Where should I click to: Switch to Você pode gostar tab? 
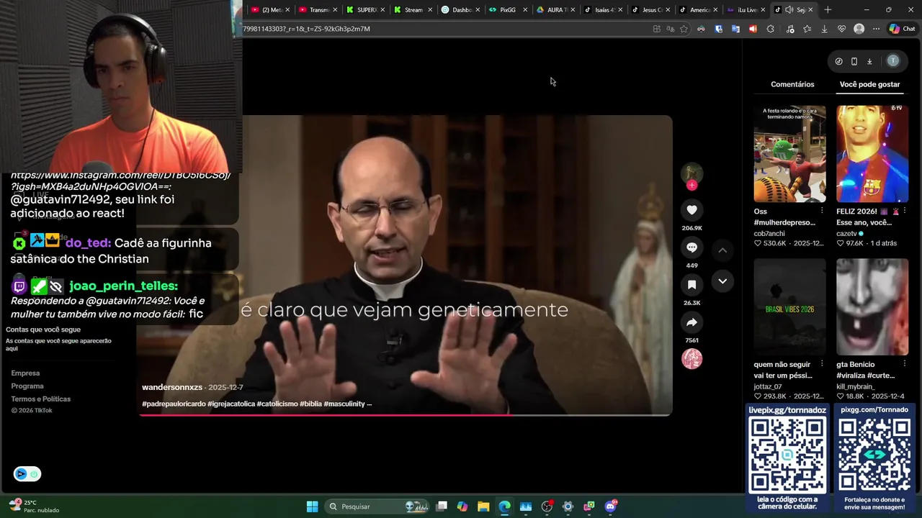click(869, 84)
